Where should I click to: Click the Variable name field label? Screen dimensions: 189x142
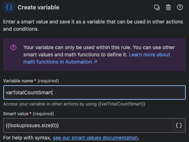tap(18, 81)
